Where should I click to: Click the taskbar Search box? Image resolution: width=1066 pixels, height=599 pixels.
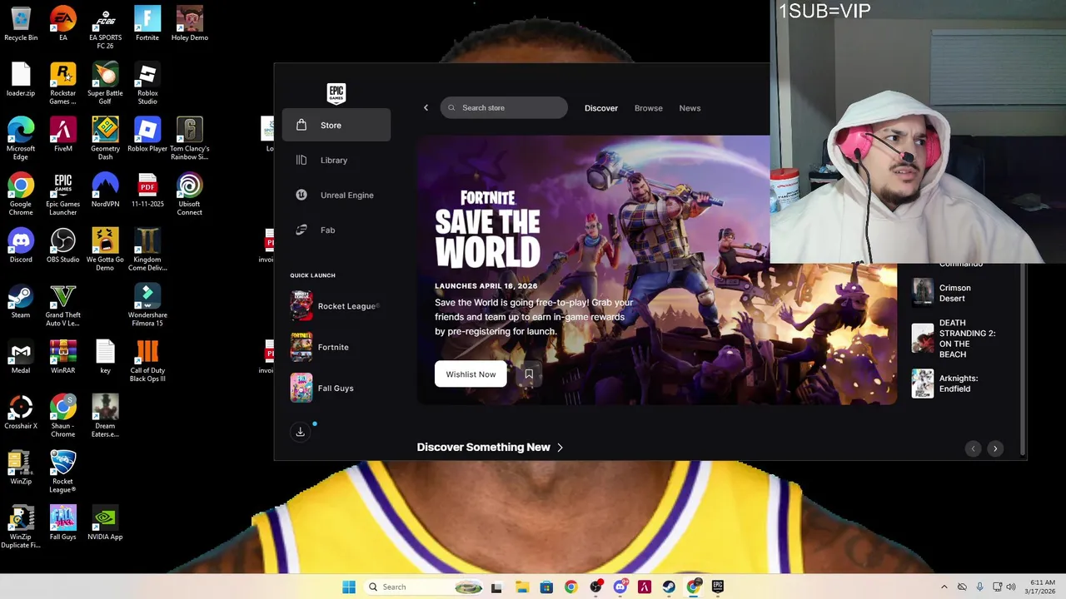point(425,587)
